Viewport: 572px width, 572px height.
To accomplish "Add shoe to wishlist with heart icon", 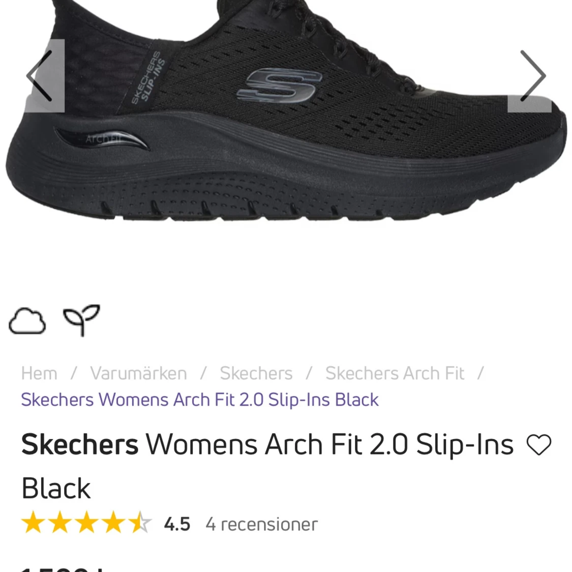I will [539, 445].
